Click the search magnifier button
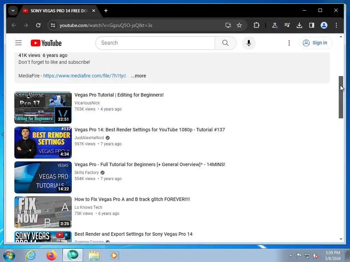Image resolution: width=350 pixels, height=262 pixels. pos(226,43)
